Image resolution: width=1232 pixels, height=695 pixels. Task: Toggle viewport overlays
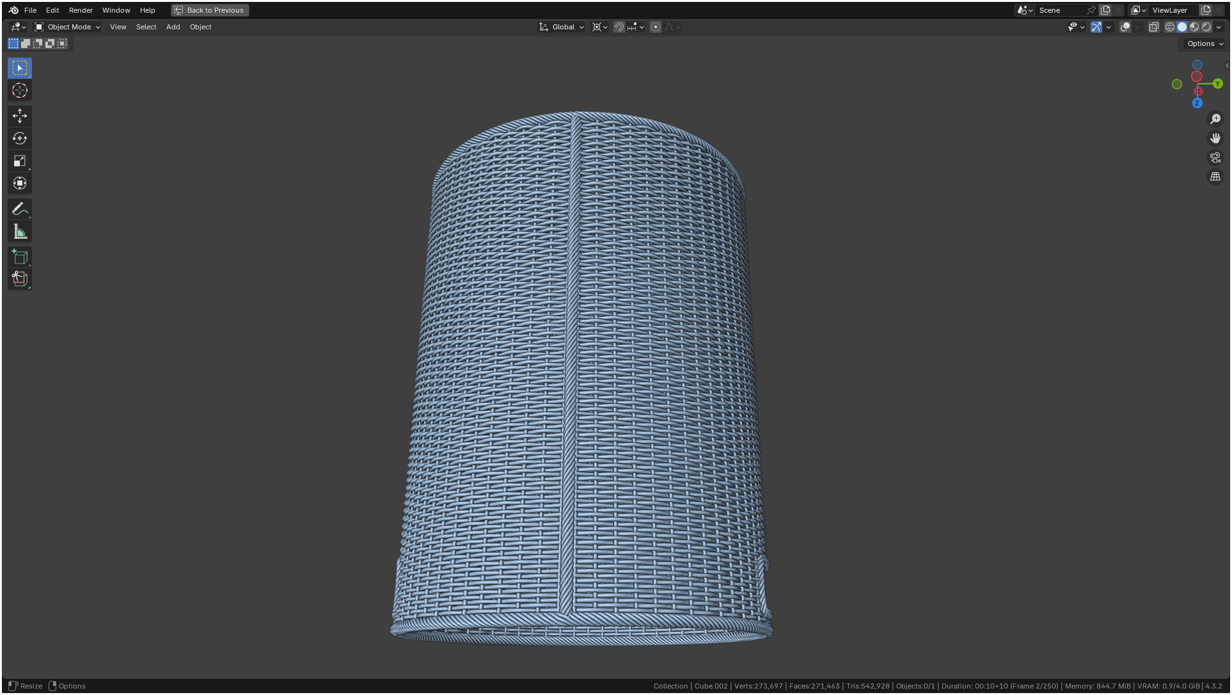pyautogui.click(x=1125, y=27)
